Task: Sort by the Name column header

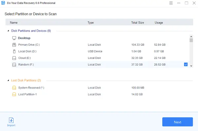Action: coord(14,23)
